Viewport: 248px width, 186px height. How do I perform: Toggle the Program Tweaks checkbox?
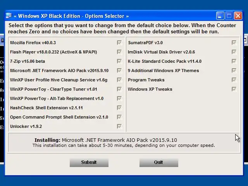click(x=234, y=80)
